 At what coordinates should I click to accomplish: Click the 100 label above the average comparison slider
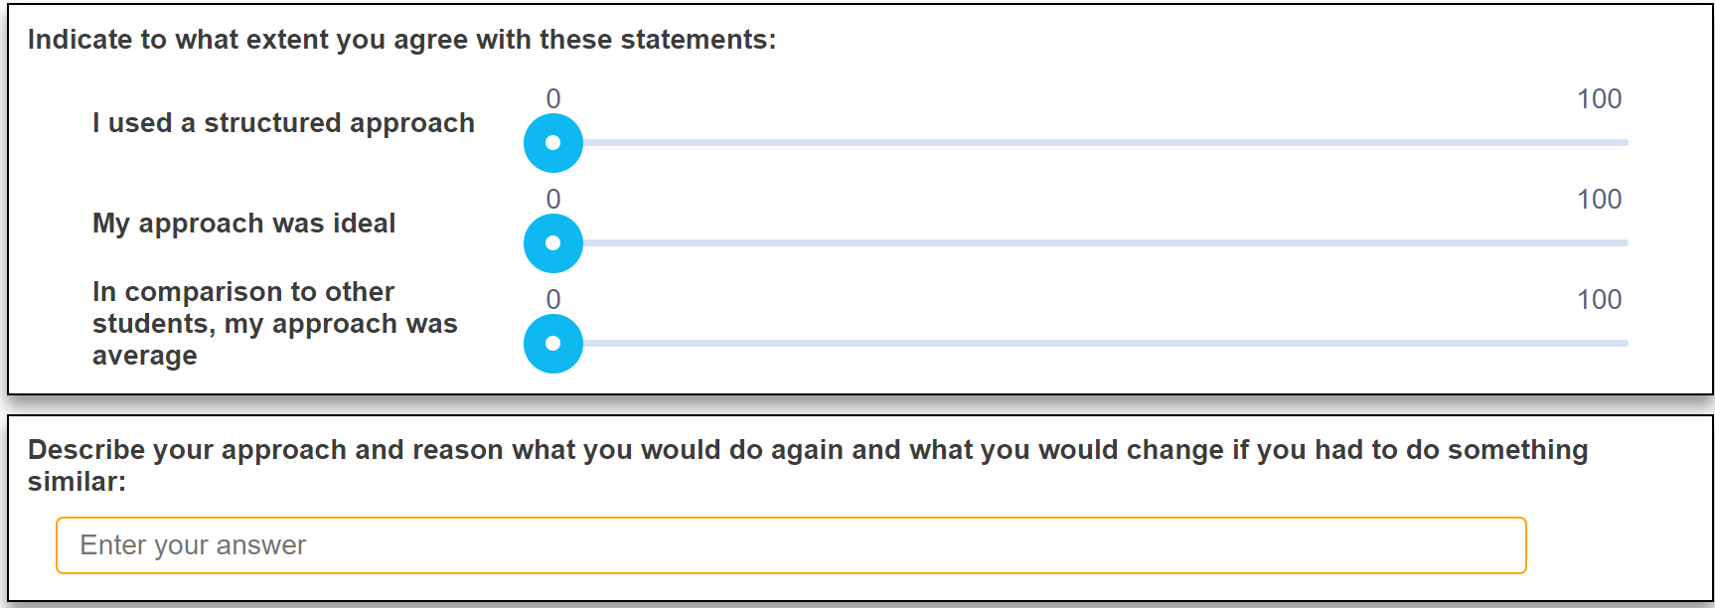[x=1599, y=300]
